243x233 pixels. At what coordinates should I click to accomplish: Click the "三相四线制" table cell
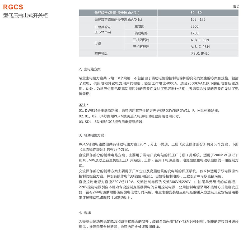point(141,40)
